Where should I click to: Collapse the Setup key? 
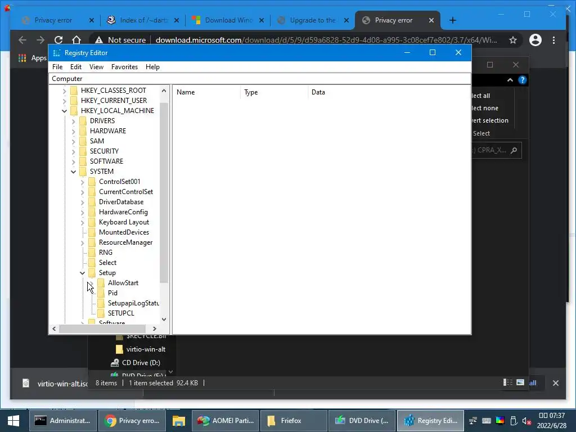82,273
